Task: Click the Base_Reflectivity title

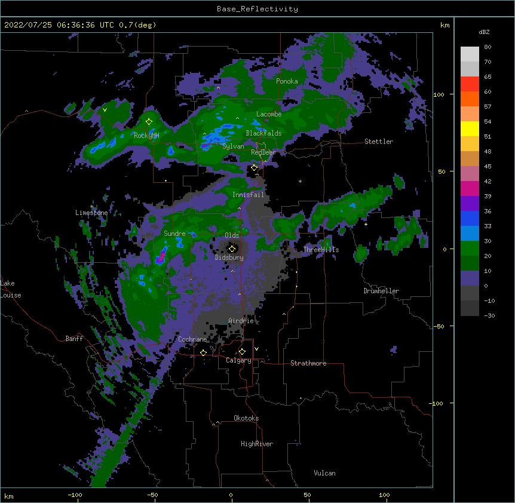Action: [x=257, y=9]
